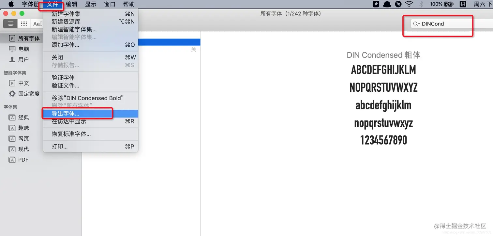Choose 关闭 from the 文件 menu

tap(91, 57)
